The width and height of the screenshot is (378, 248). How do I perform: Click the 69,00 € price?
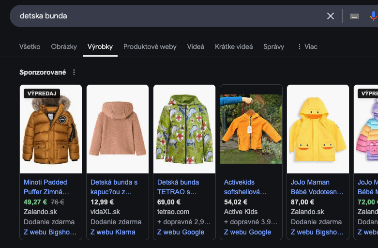click(169, 202)
